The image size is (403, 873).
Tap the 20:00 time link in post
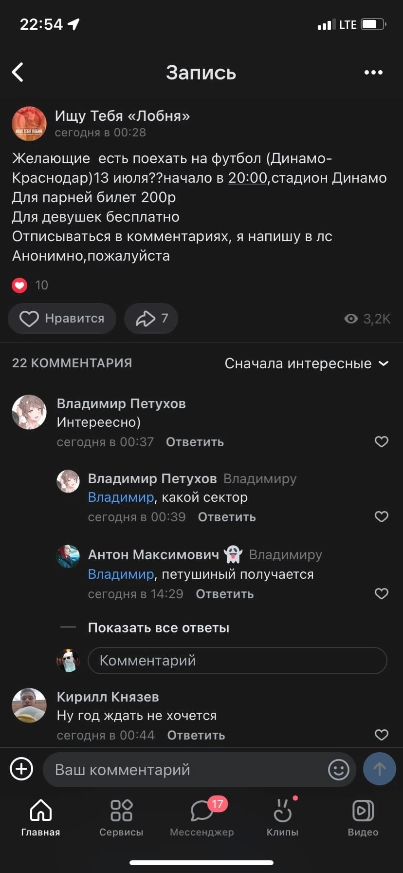click(x=248, y=178)
